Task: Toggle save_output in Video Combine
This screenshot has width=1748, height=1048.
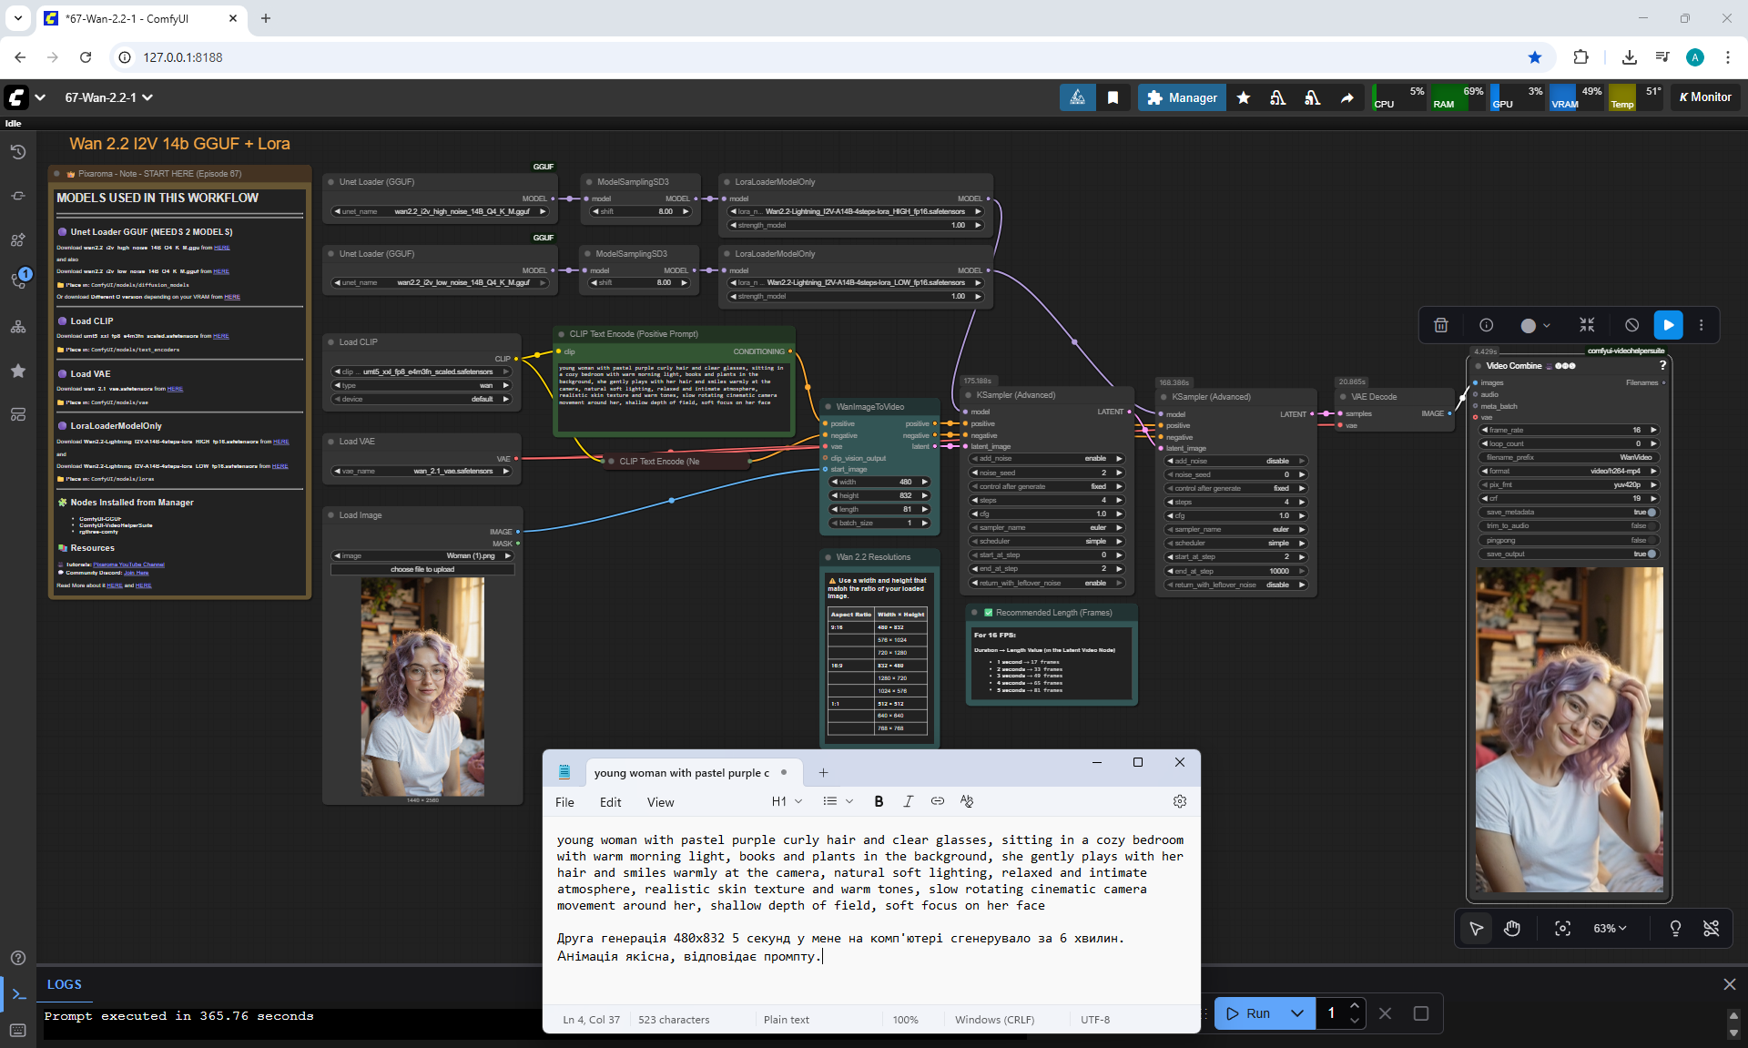Action: tap(1651, 554)
